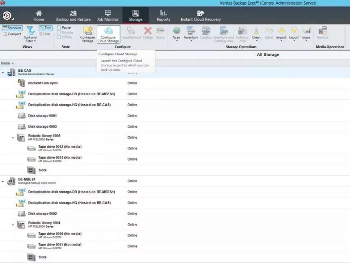Switch to Tree view
The width and height of the screenshot is (350, 263).
coord(46,28)
